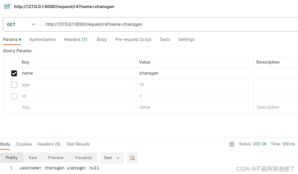The width and height of the screenshot is (298, 174).
Task: Open the response Cookies tab
Action: (24, 144)
